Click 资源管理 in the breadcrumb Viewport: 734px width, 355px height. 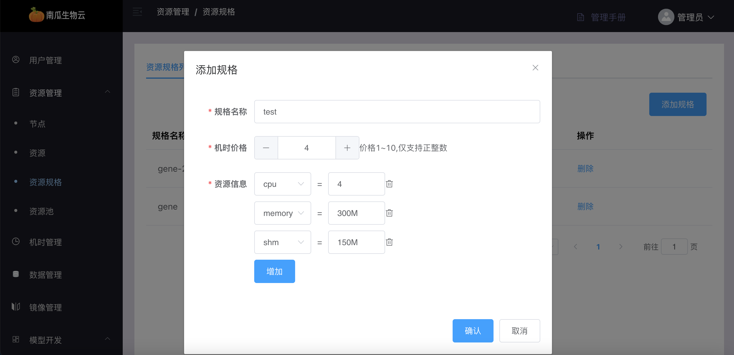click(173, 12)
